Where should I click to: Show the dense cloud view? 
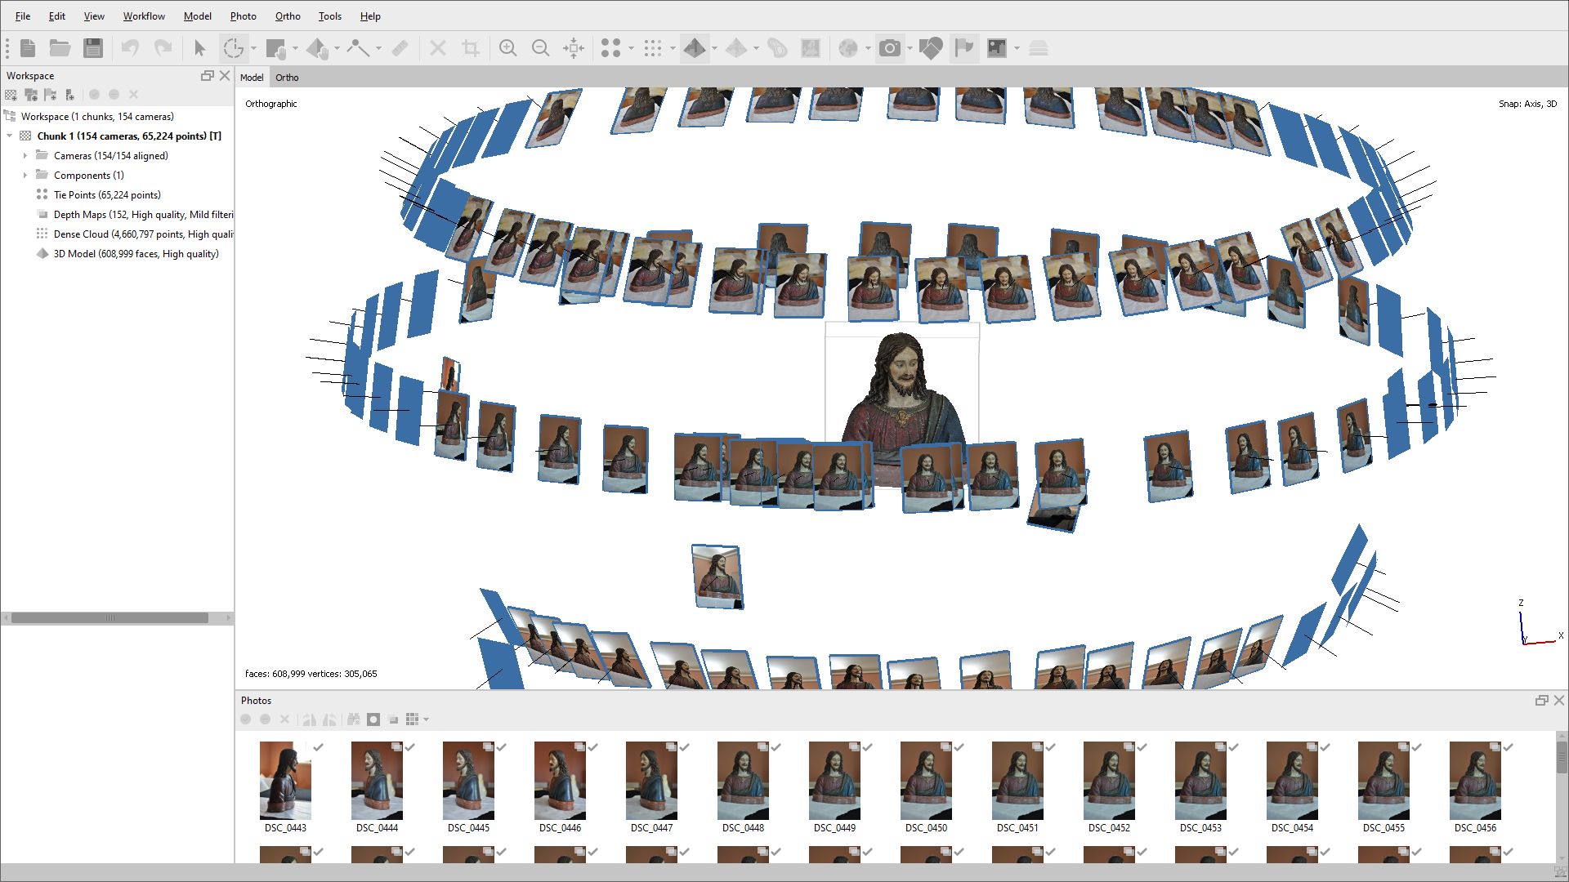point(652,48)
